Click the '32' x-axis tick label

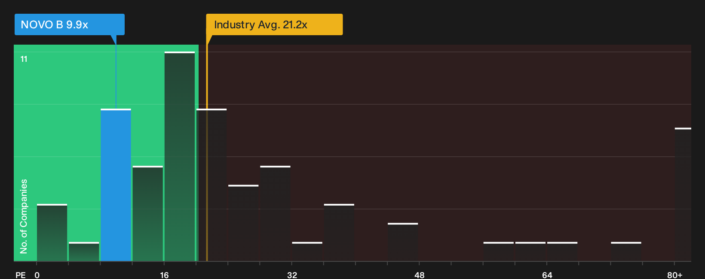coord(292,275)
